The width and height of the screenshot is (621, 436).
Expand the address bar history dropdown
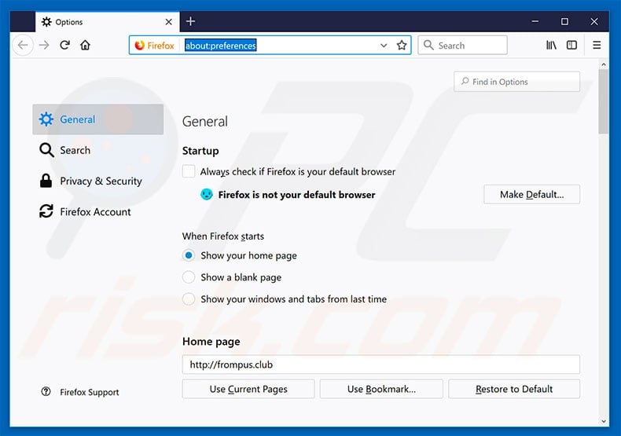pyautogui.click(x=384, y=46)
